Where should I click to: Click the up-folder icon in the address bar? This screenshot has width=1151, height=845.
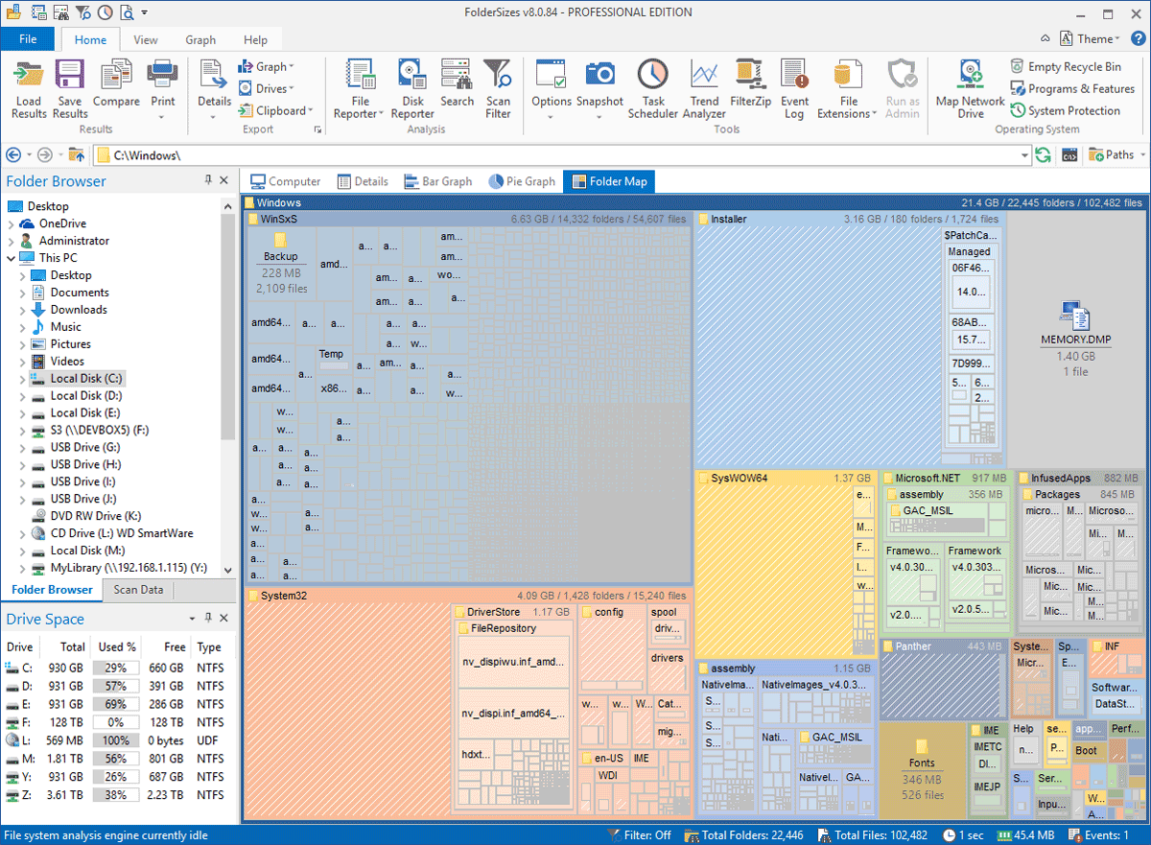pos(77,155)
